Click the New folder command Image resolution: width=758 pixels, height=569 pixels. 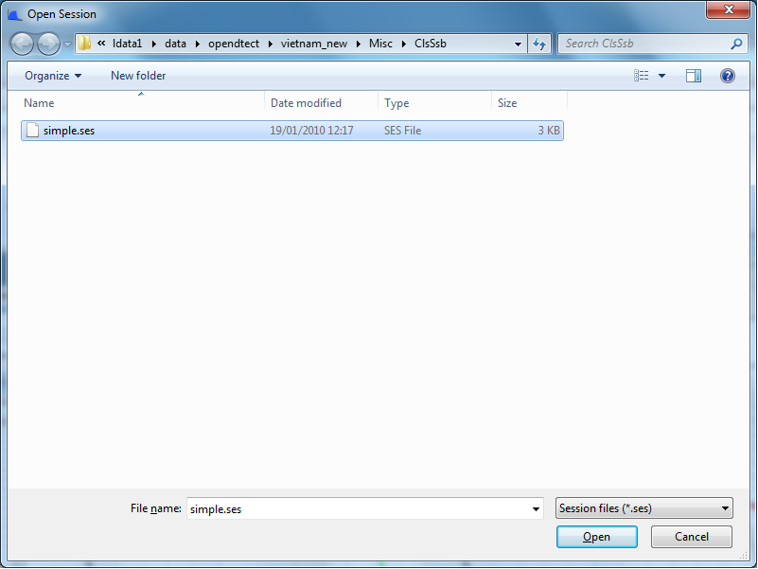click(x=137, y=75)
